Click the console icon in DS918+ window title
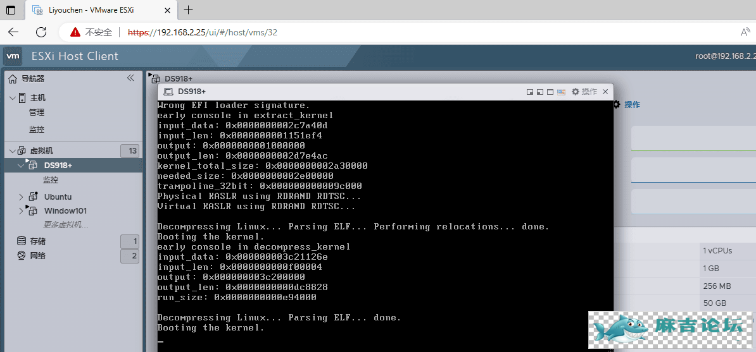 tap(168, 92)
